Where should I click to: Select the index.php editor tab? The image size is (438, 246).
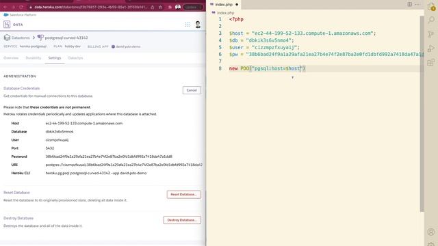[224, 5]
